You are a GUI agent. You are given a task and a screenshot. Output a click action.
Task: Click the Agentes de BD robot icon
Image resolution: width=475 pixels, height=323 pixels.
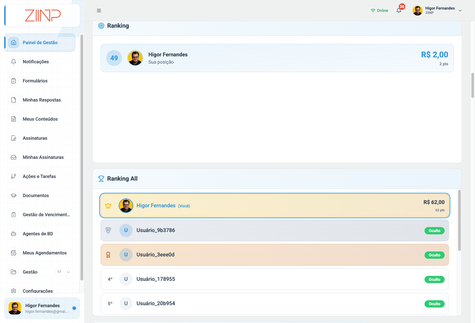pos(14,234)
